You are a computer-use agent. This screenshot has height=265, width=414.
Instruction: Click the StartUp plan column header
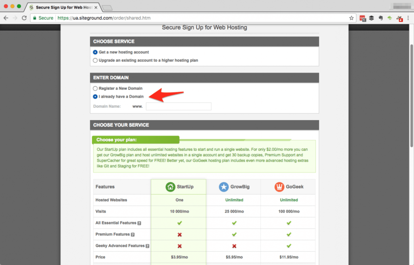(178, 187)
